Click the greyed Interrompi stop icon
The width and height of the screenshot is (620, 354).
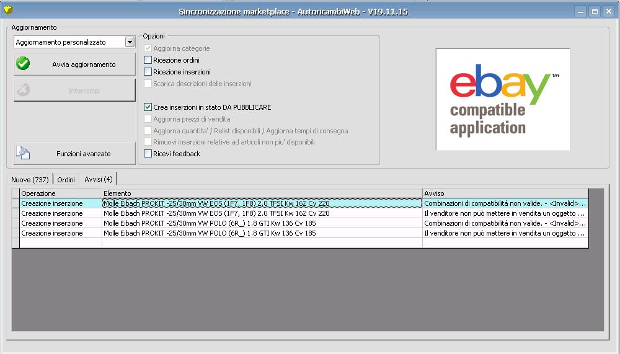23,90
